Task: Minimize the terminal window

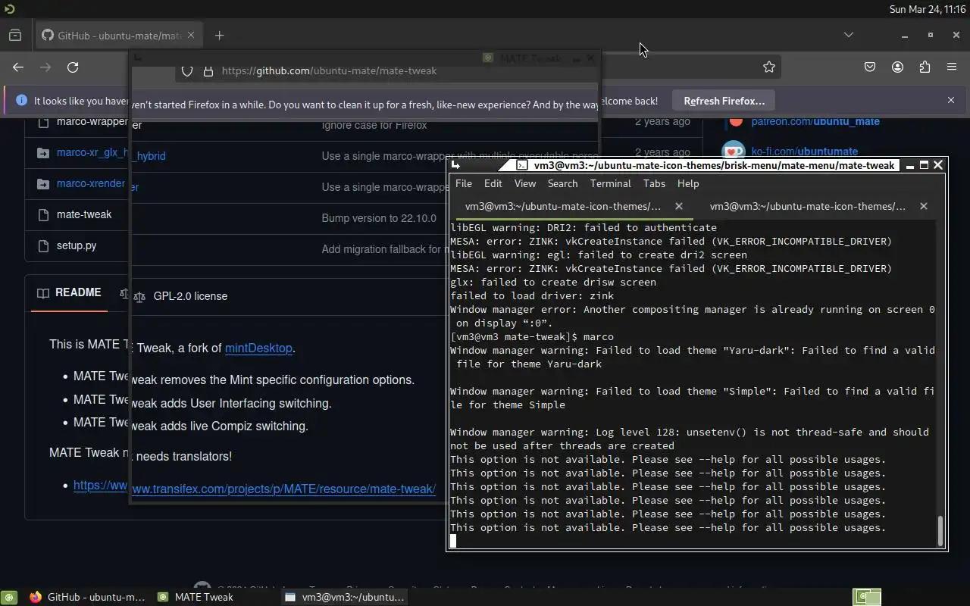Action: [x=909, y=165]
